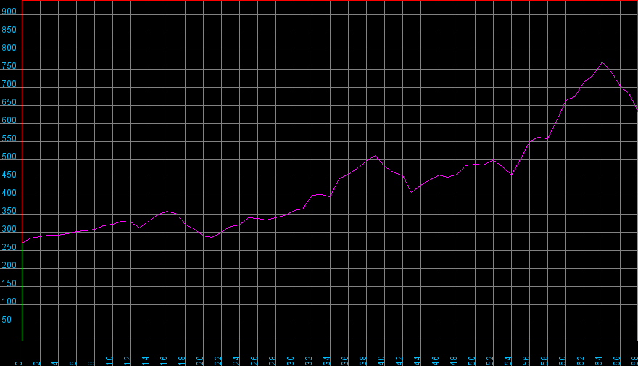Viewport: 638px width, 366px height.
Task: Select the 24 label on the horizontal axis
Action: (x=236, y=361)
